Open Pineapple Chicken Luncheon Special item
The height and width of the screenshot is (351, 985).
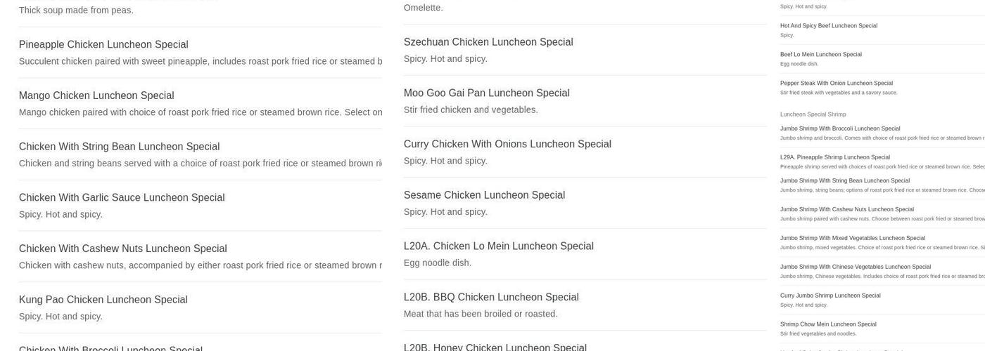103,45
